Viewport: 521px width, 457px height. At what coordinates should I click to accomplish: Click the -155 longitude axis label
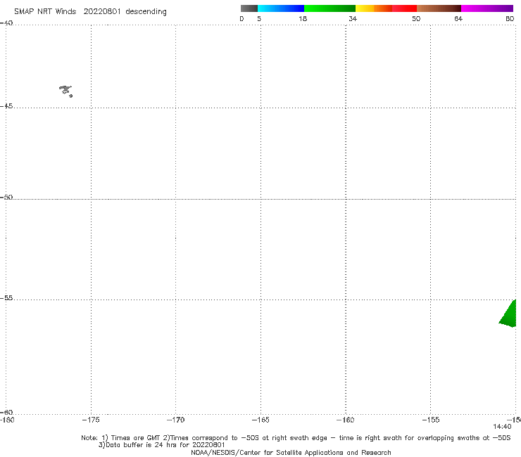(431, 420)
